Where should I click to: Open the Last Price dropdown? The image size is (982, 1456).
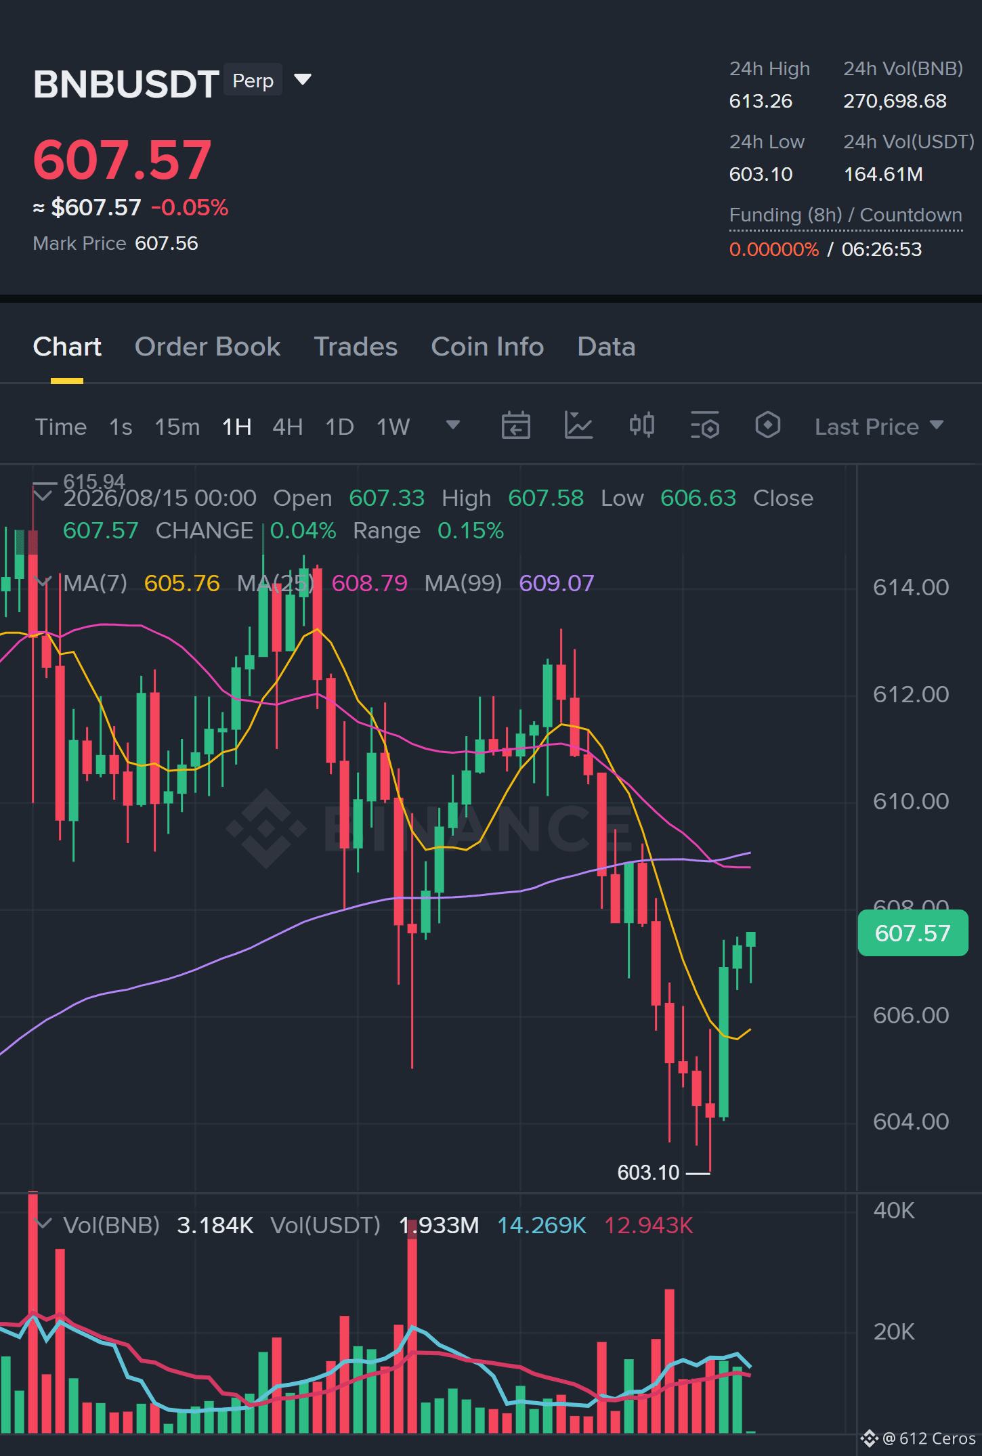[x=878, y=427]
